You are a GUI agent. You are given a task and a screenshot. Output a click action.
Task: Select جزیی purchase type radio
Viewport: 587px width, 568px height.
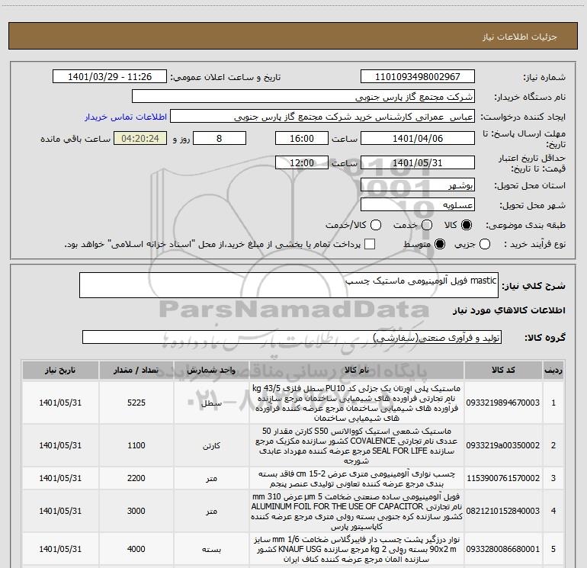[484, 244]
